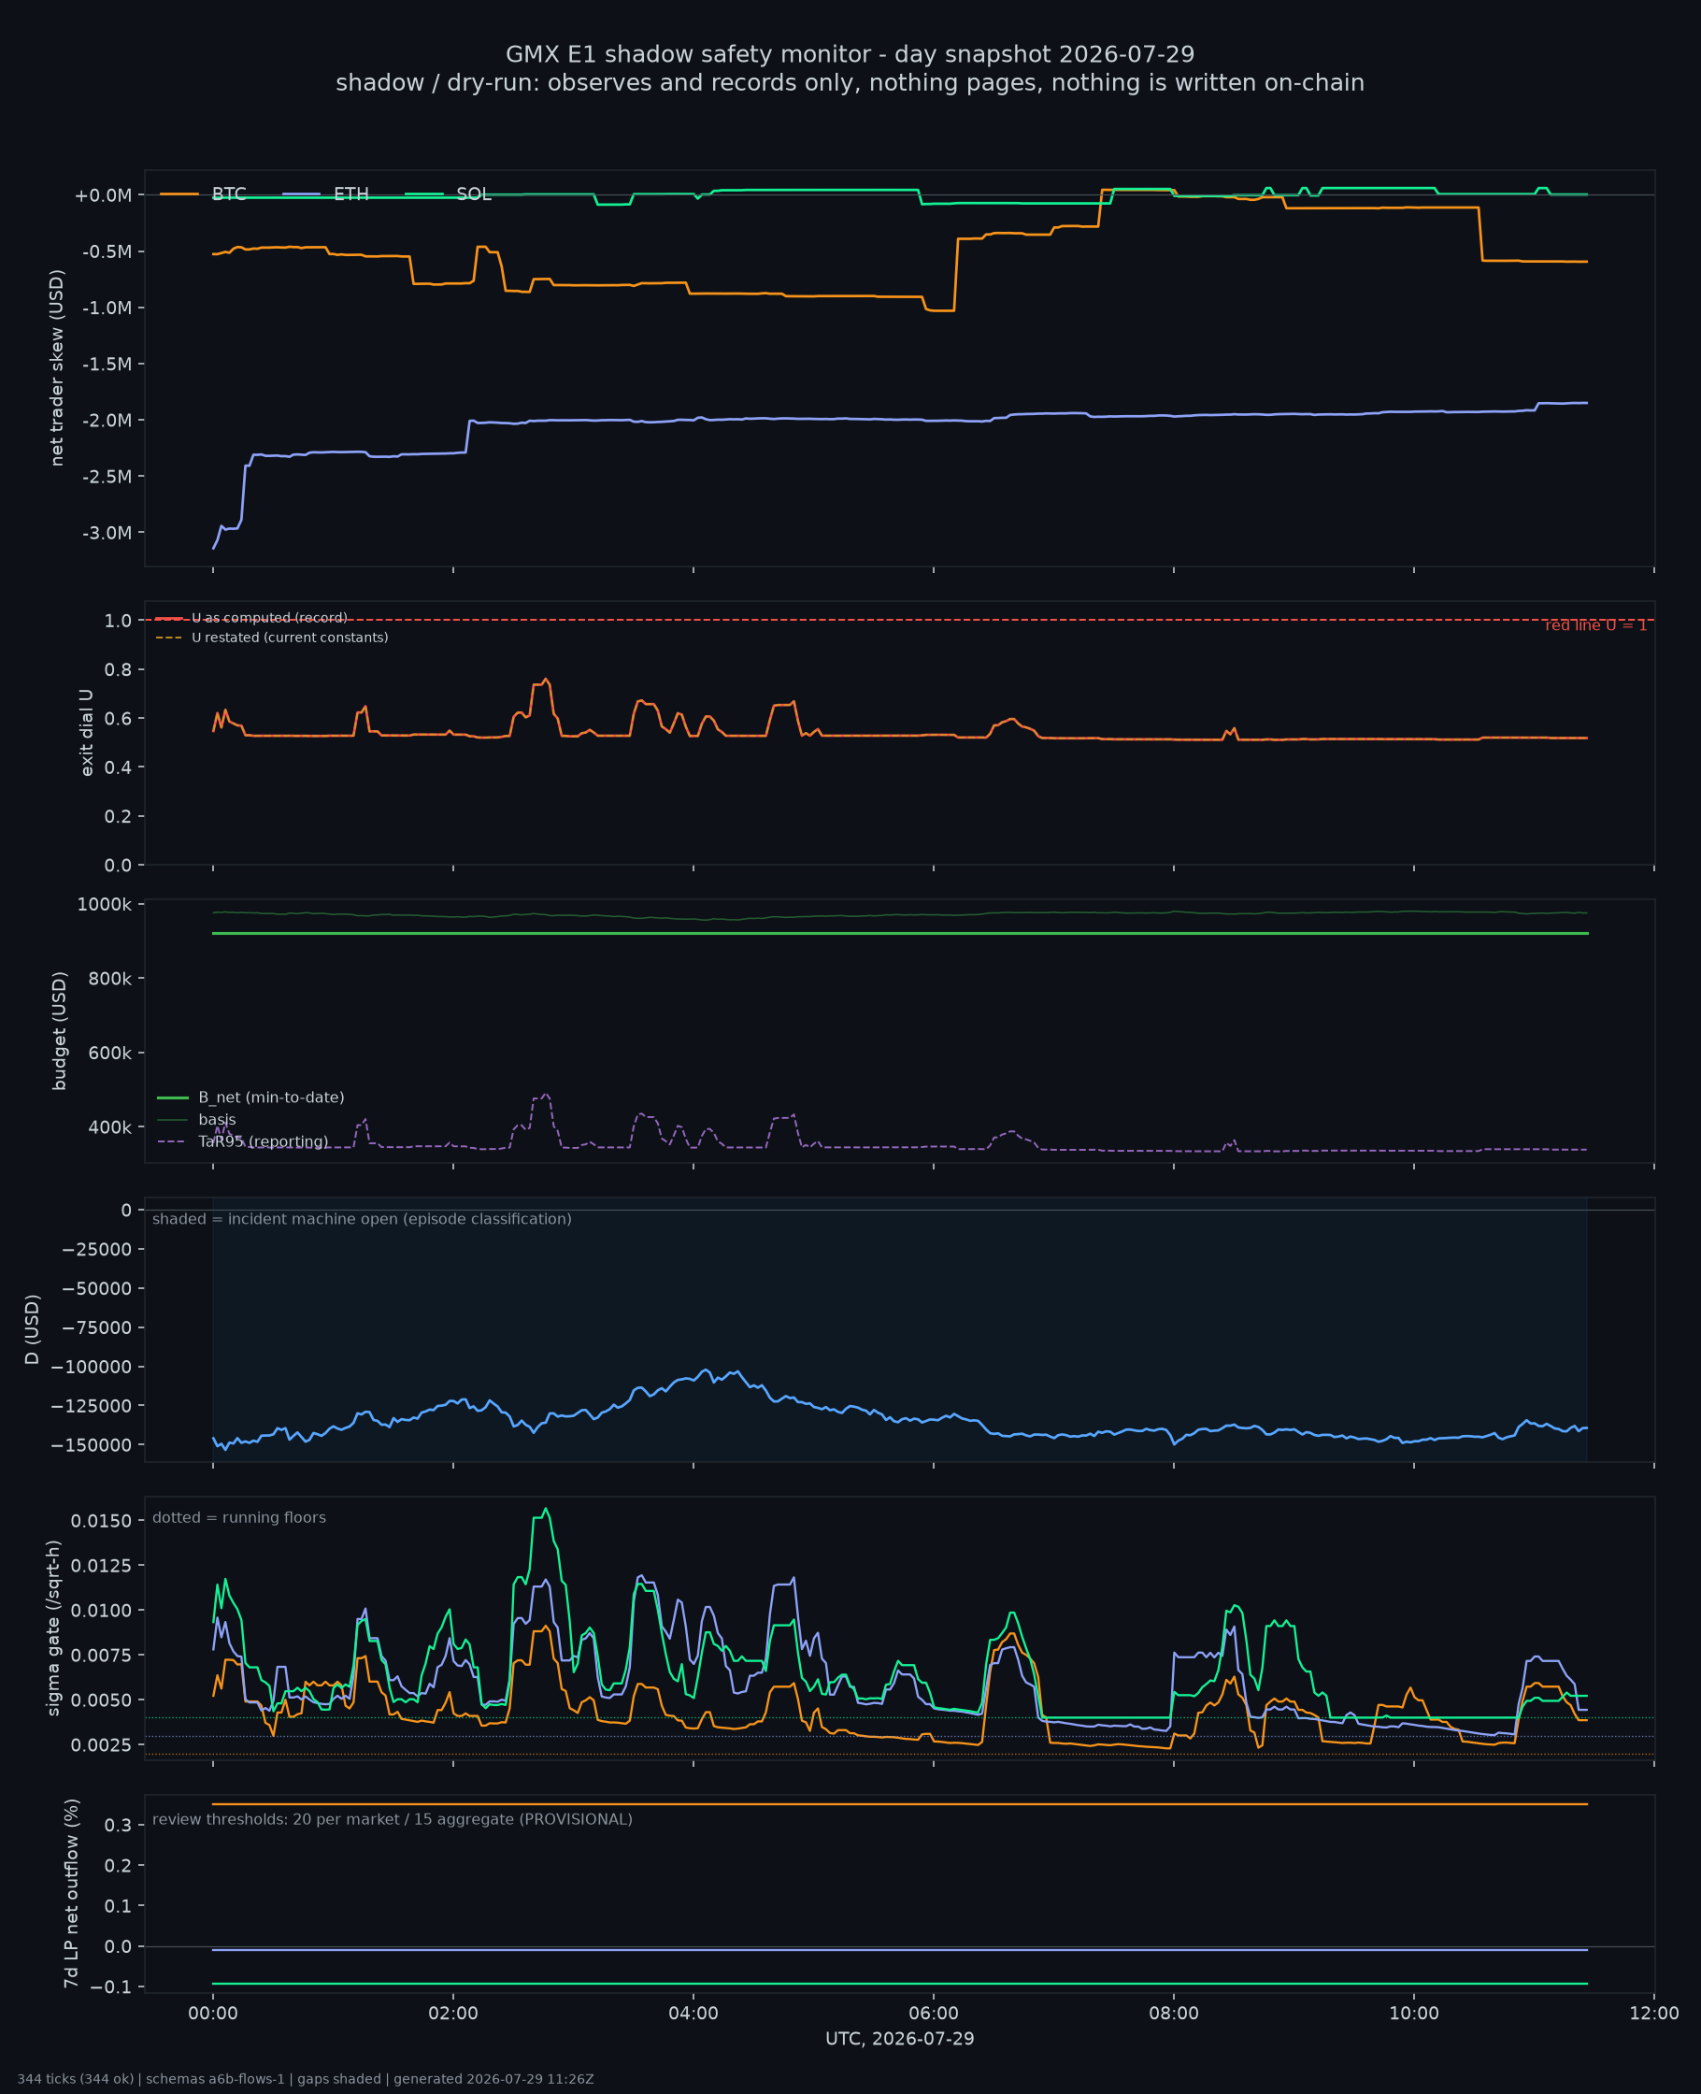1701x2094 pixels.
Task: Click the 'UTC, 2026-07-29' x-axis label
Action: 899,2039
